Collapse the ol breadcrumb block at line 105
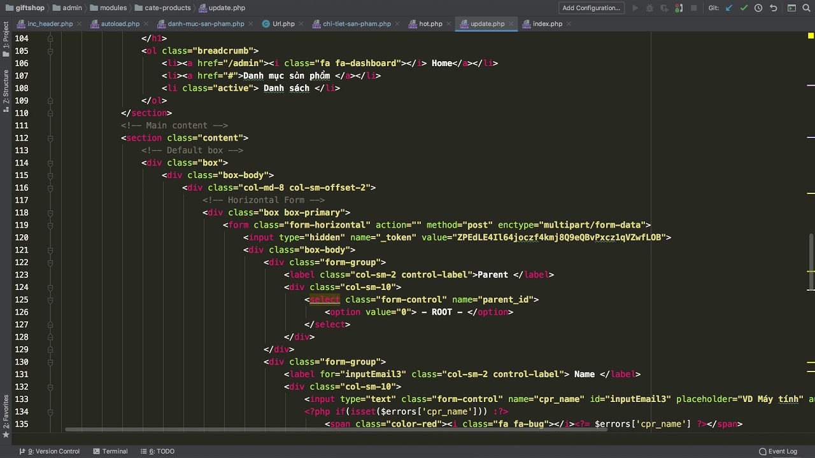This screenshot has width=815, height=458. pos(50,51)
